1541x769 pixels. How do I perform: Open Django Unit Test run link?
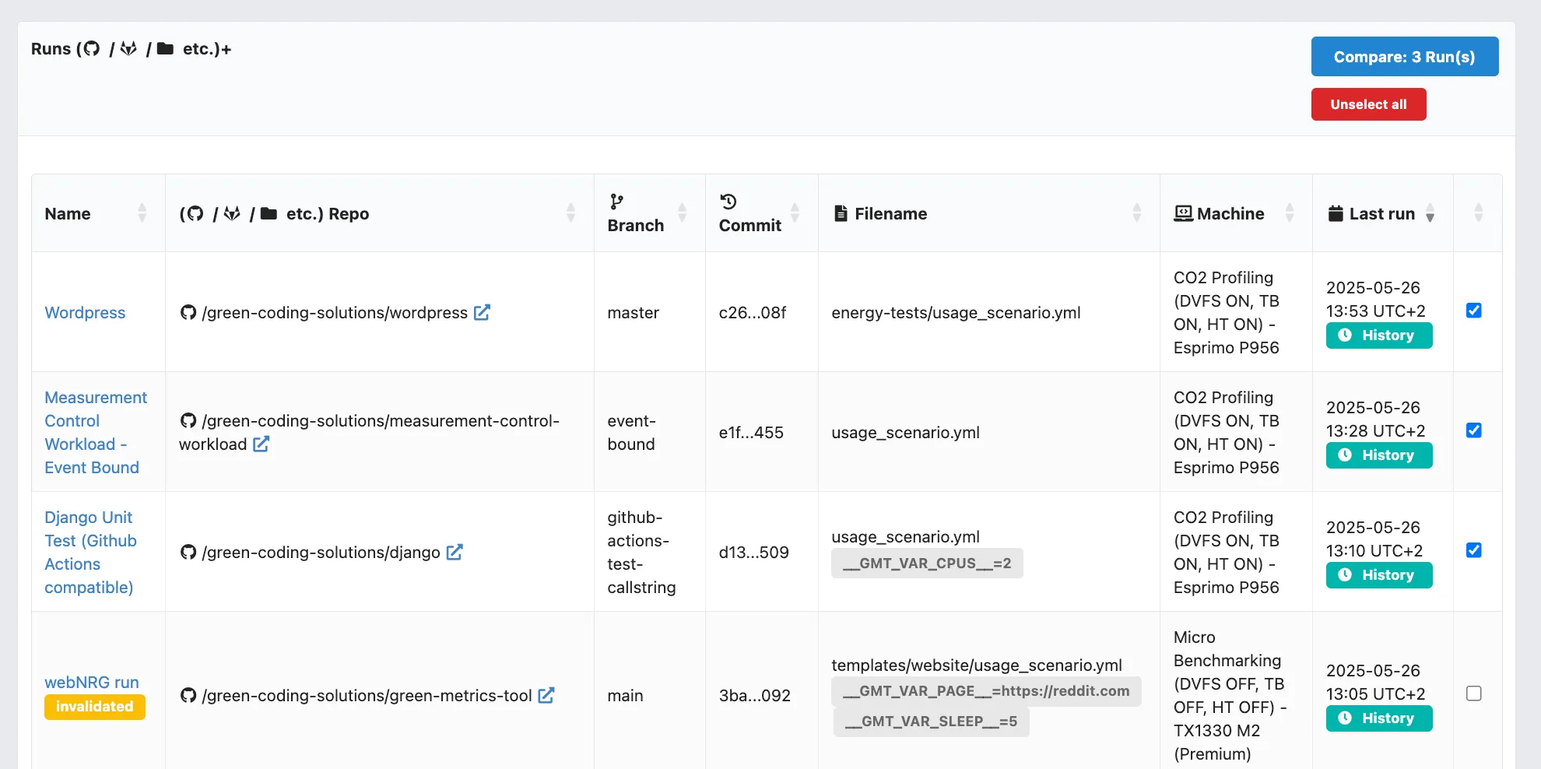coord(90,552)
